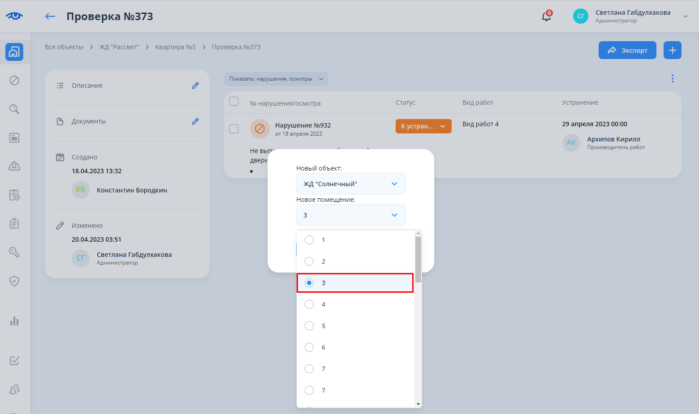Viewport: 699px width, 414px height.
Task: Click the back arrow next to Проверка №373
Action: (x=50, y=17)
